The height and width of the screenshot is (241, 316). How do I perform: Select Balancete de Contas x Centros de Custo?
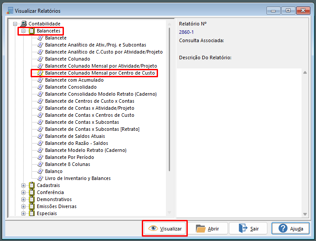[x=90, y=115]
